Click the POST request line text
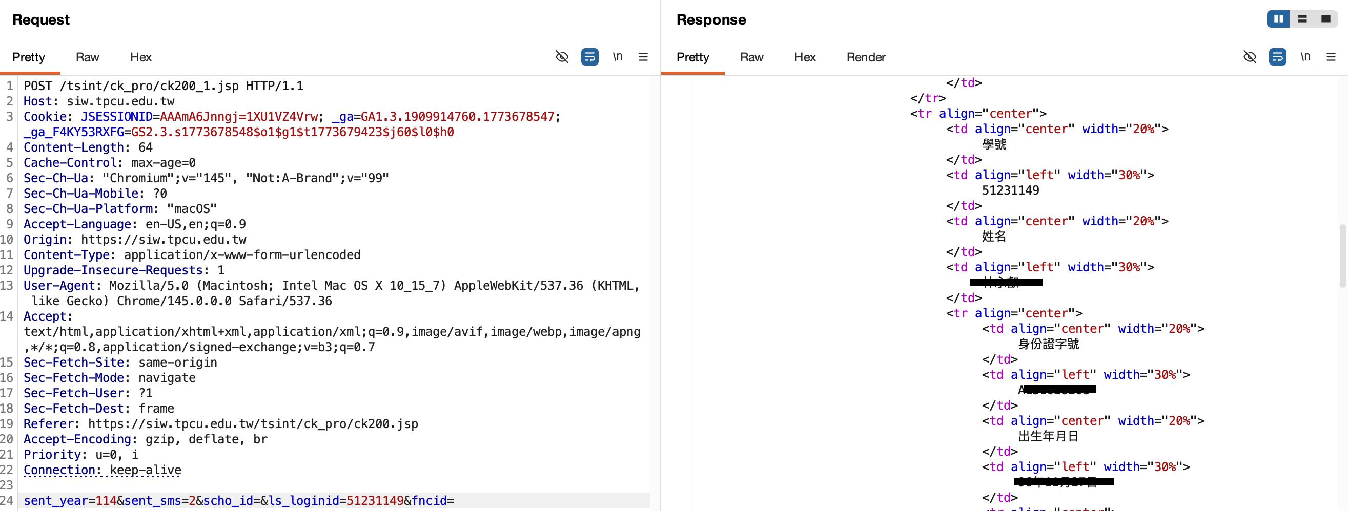The height and width of the screenshot is (511, 1348). point(164,86)
